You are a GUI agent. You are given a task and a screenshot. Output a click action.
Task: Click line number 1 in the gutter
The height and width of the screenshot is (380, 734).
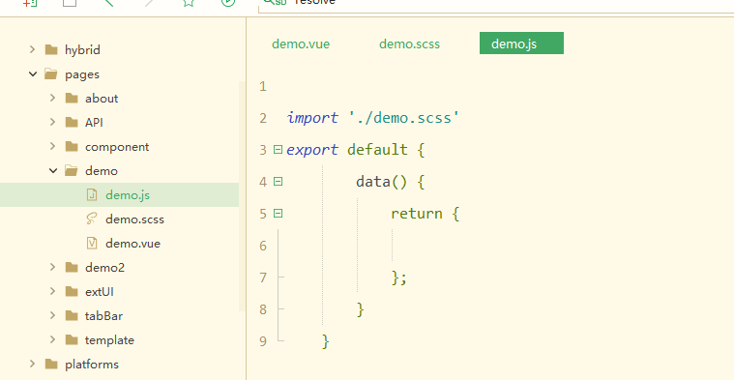(263, 86)
